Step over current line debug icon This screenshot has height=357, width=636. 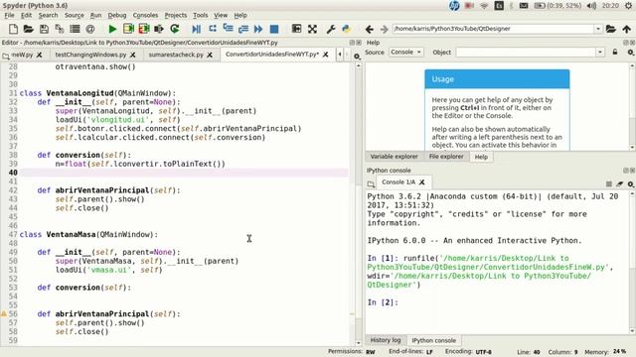[x=213, y=29]
